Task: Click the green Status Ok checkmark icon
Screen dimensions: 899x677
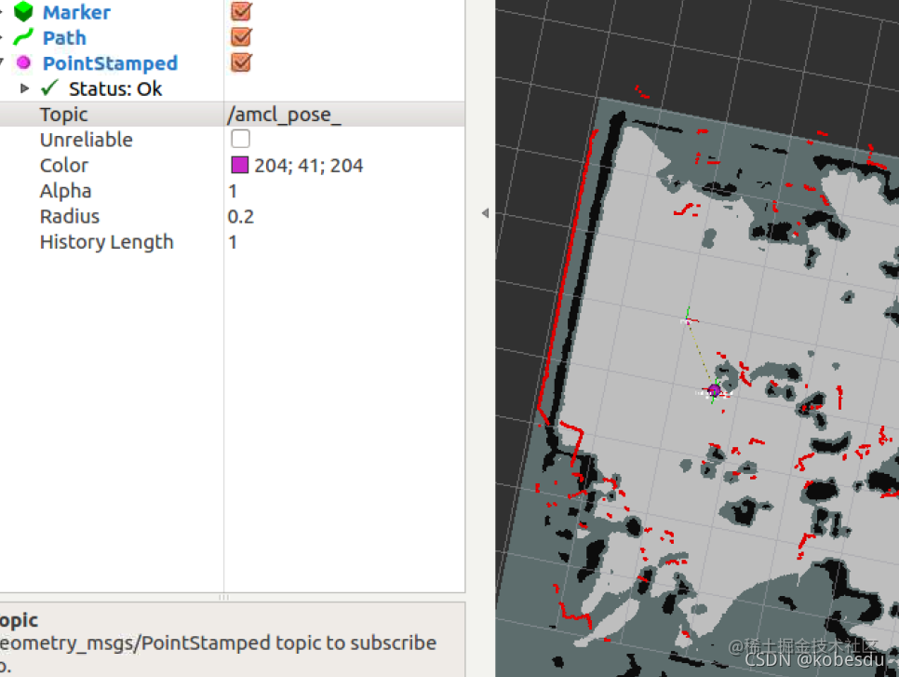Action: 50,88
